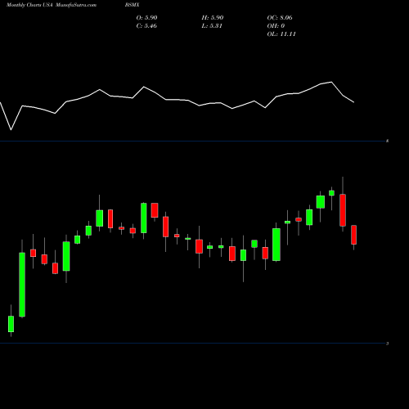Select the open value 'O: 5.90'
This screenshot has height=409, width=409.
tap(146, 17)
